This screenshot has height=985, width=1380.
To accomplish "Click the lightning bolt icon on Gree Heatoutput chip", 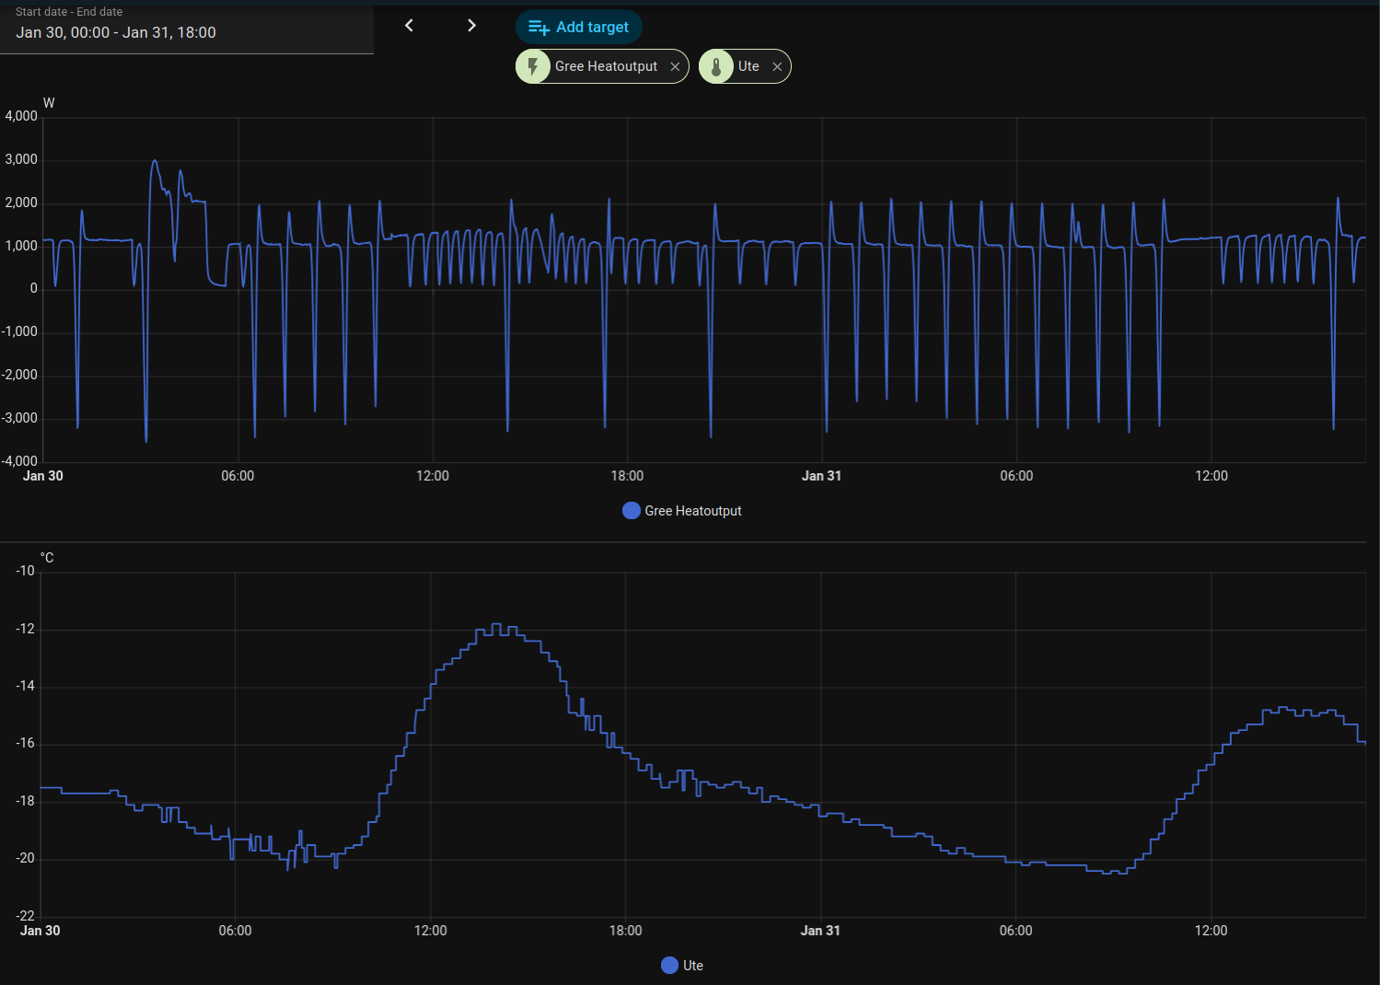I will pos(533,66).
